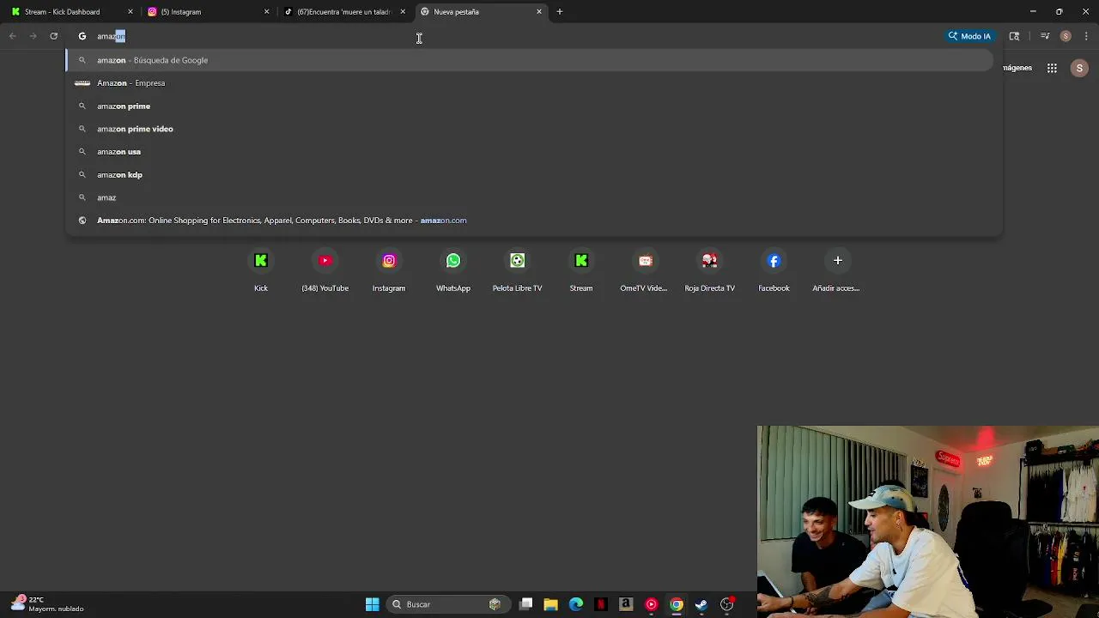Close the Nueva pestaña tab

(539, 12)
